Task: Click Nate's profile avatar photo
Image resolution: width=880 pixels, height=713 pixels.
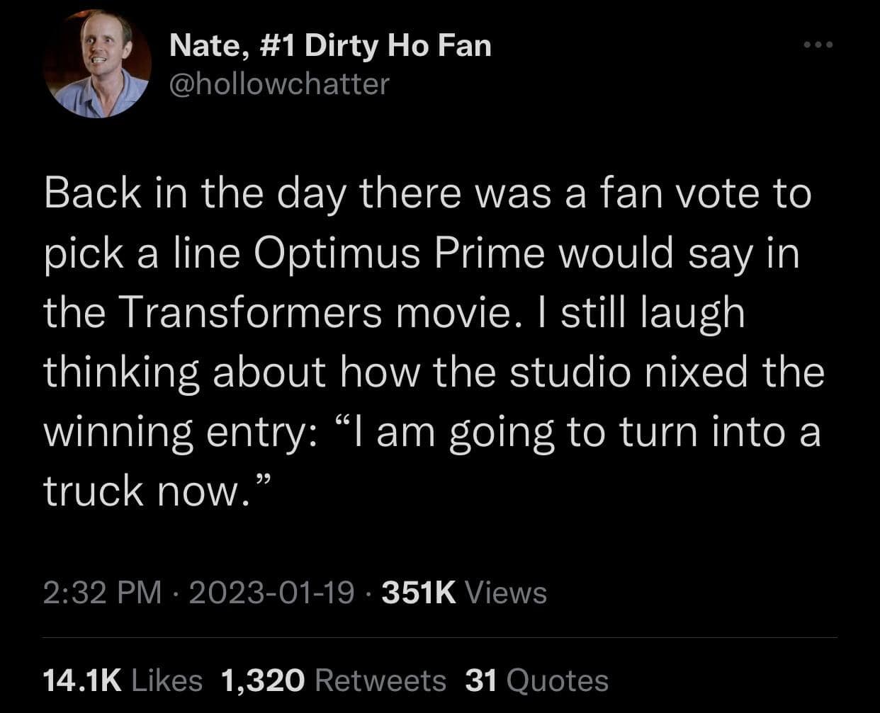Action: click(x=97, y=63)
